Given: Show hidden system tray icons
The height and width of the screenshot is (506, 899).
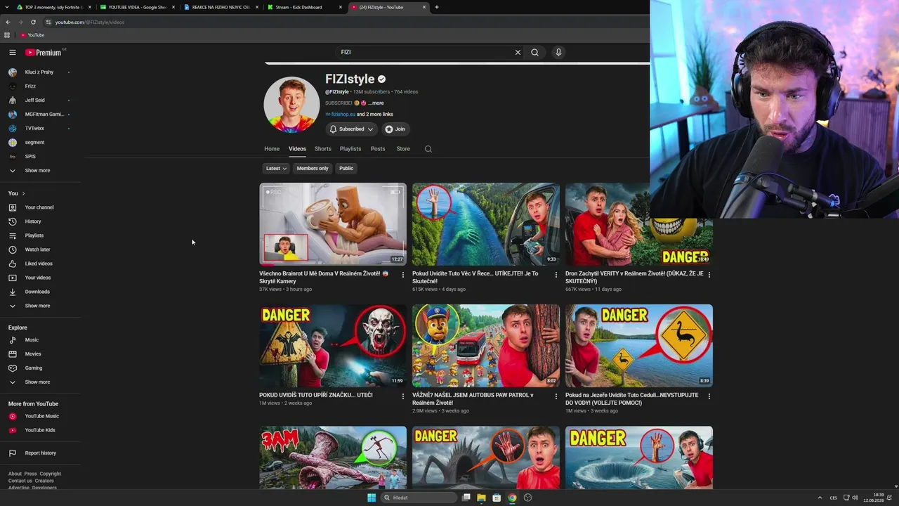Looking at the screenshot, I should coord(820,498).
